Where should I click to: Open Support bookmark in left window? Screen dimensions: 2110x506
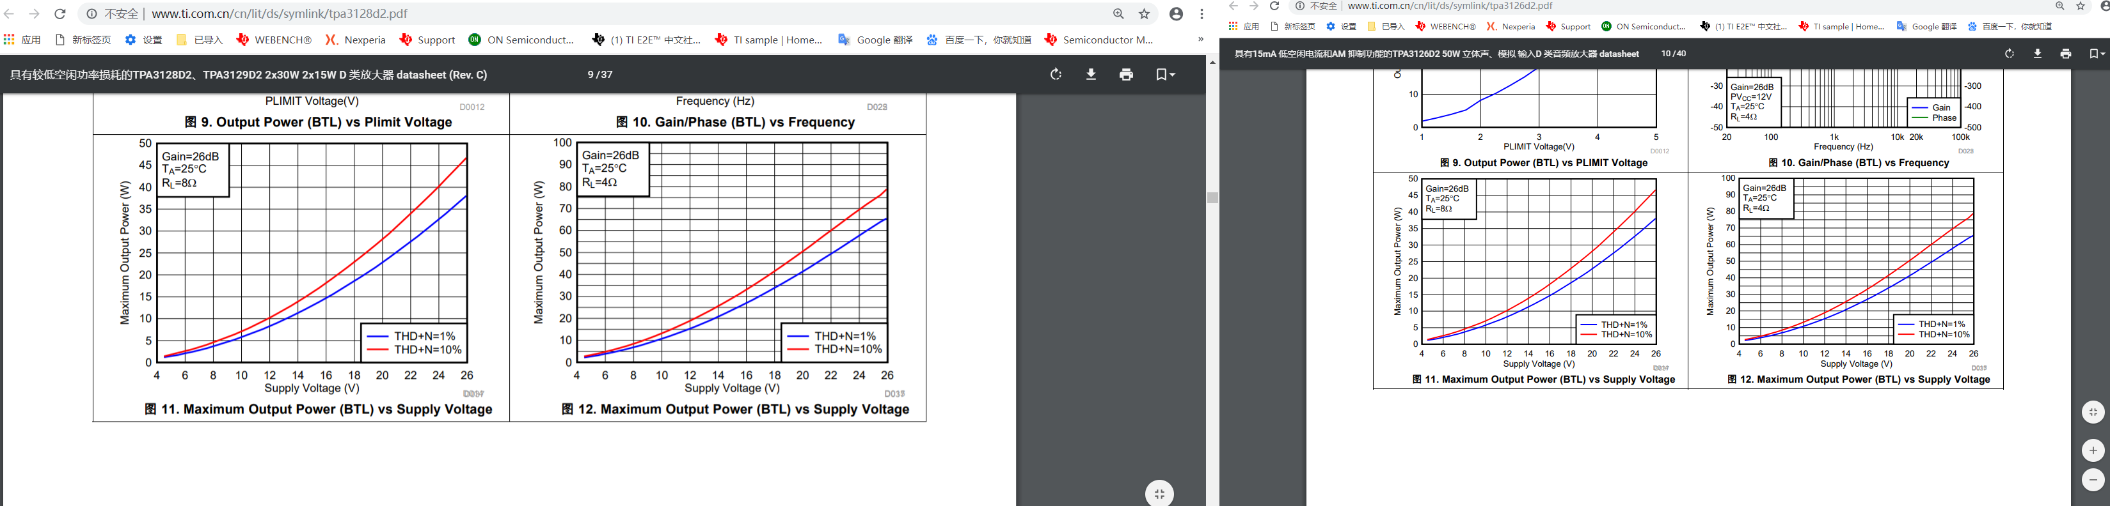pyautogui.click(x=427, y=39)
